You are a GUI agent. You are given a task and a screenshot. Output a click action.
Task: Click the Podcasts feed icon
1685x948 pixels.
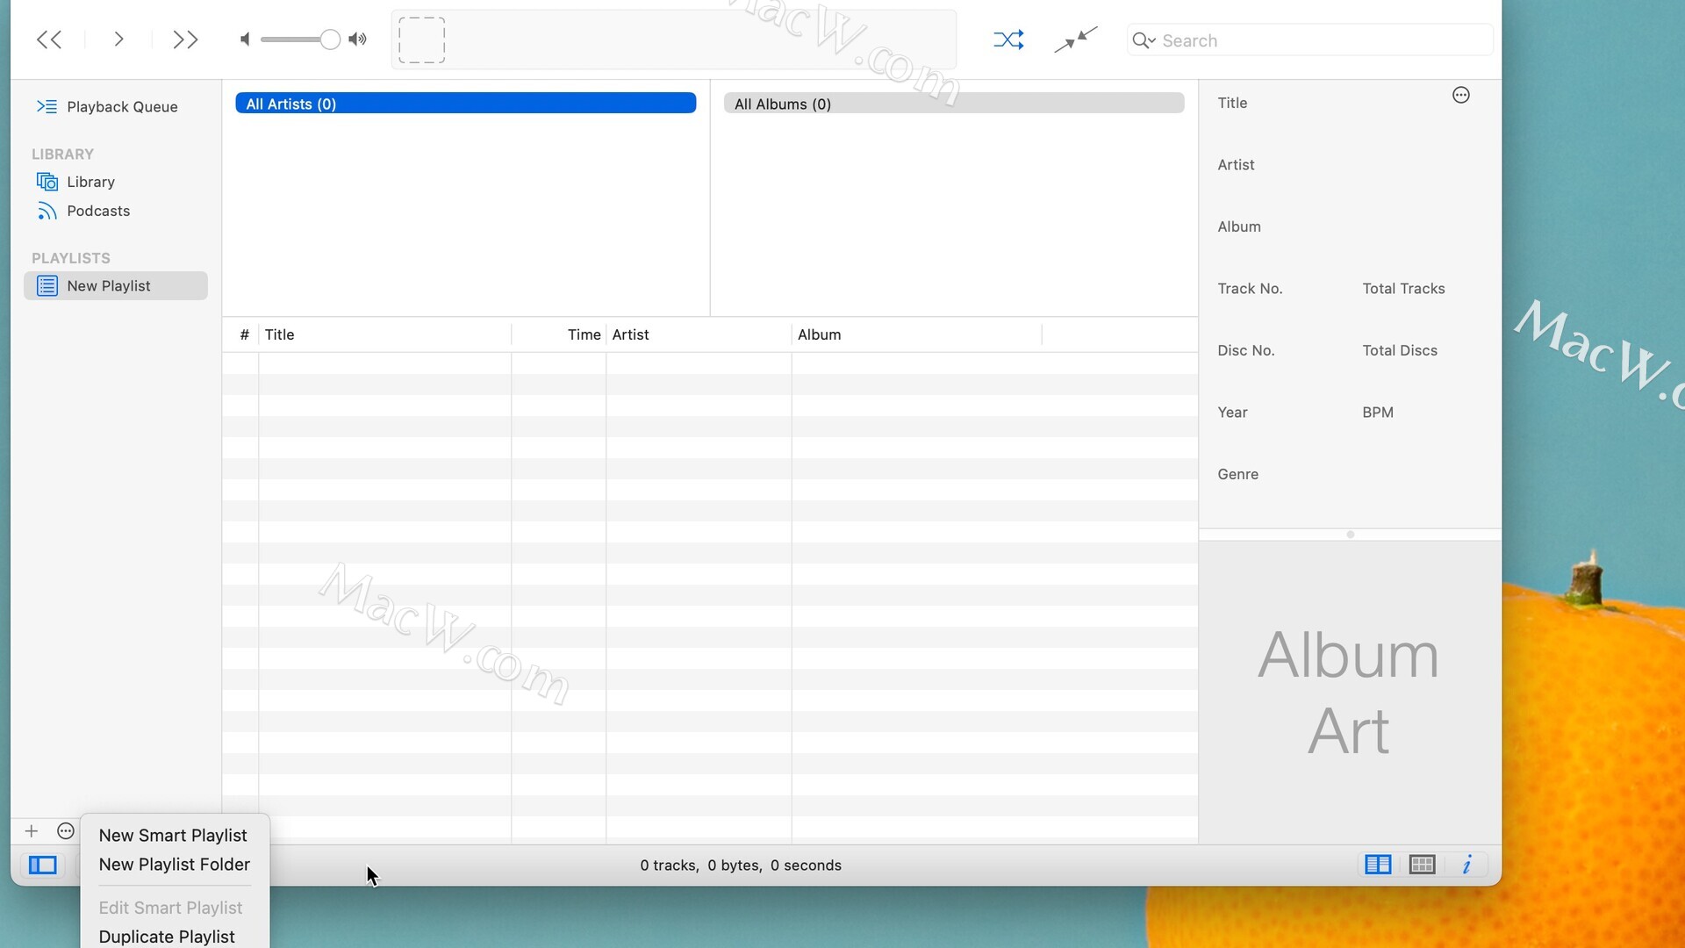[47, 211]
